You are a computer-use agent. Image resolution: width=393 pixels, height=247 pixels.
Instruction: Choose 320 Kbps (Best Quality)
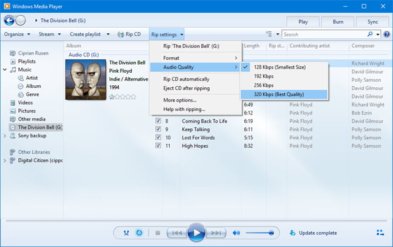tap(284, 94)
